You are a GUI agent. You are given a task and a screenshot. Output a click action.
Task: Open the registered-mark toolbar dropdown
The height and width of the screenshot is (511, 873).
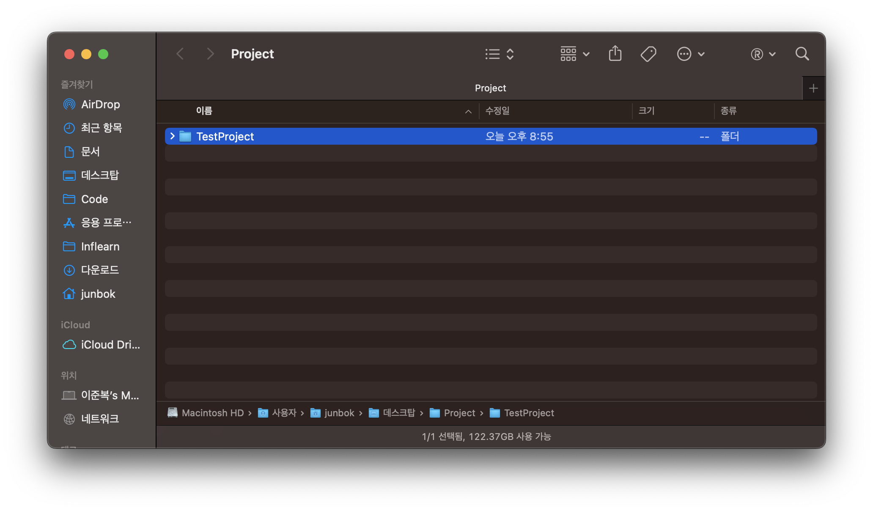click(x=763, y=54)
